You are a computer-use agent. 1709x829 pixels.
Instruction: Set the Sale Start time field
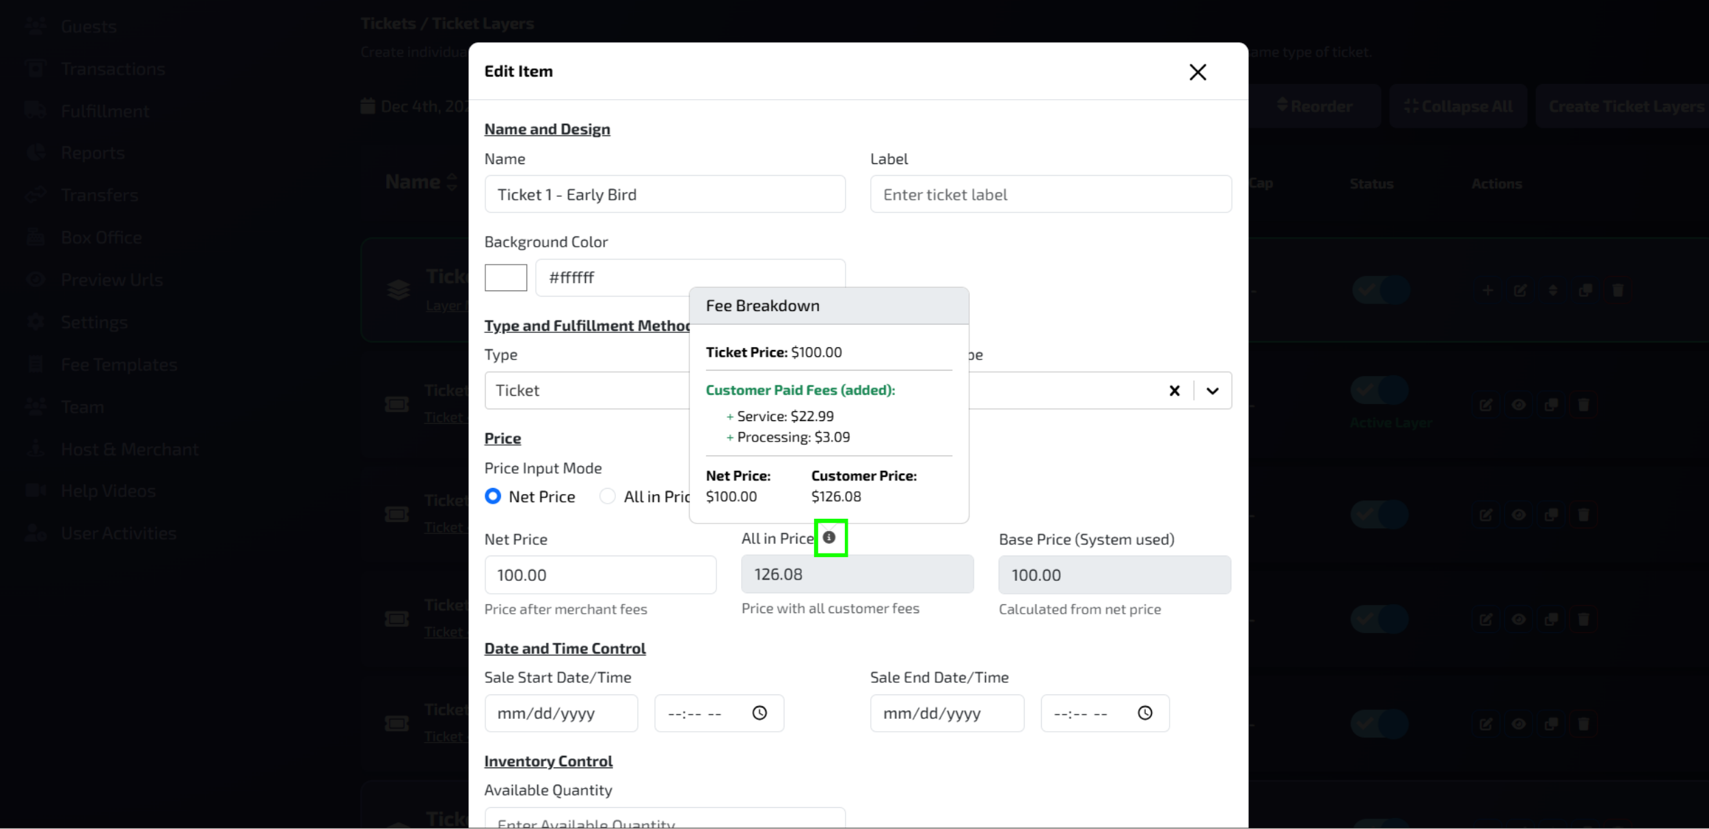[x=719, y=713]
